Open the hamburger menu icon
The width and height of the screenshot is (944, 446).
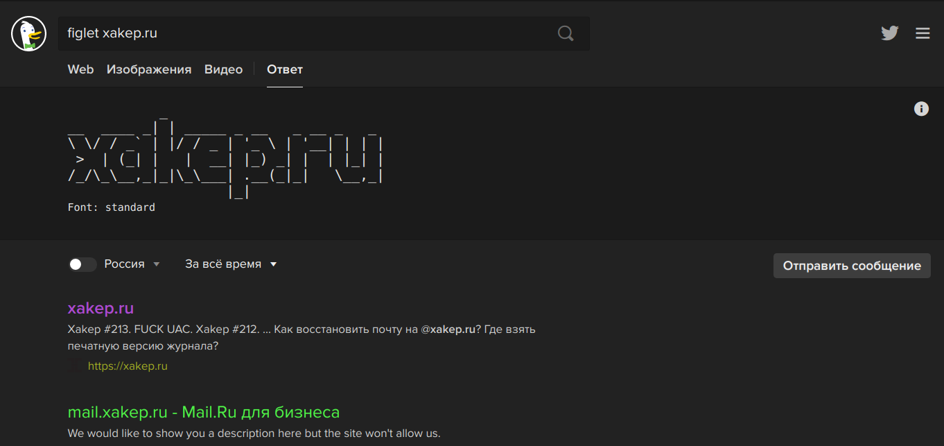pyautogui.click(x=923, y=33)
